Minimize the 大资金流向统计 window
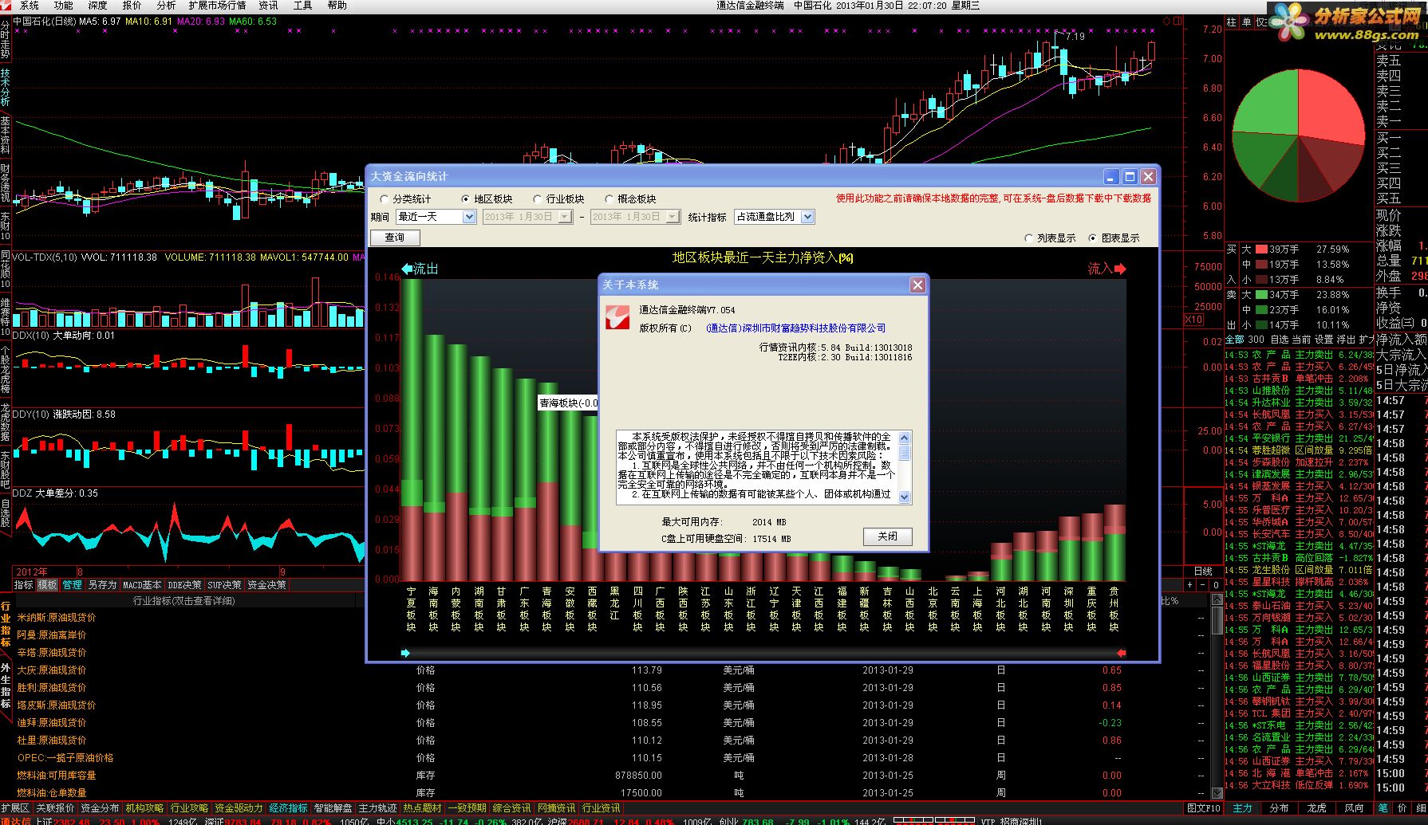Viewport: 1428px width, 825px height. click(1112, 176)
